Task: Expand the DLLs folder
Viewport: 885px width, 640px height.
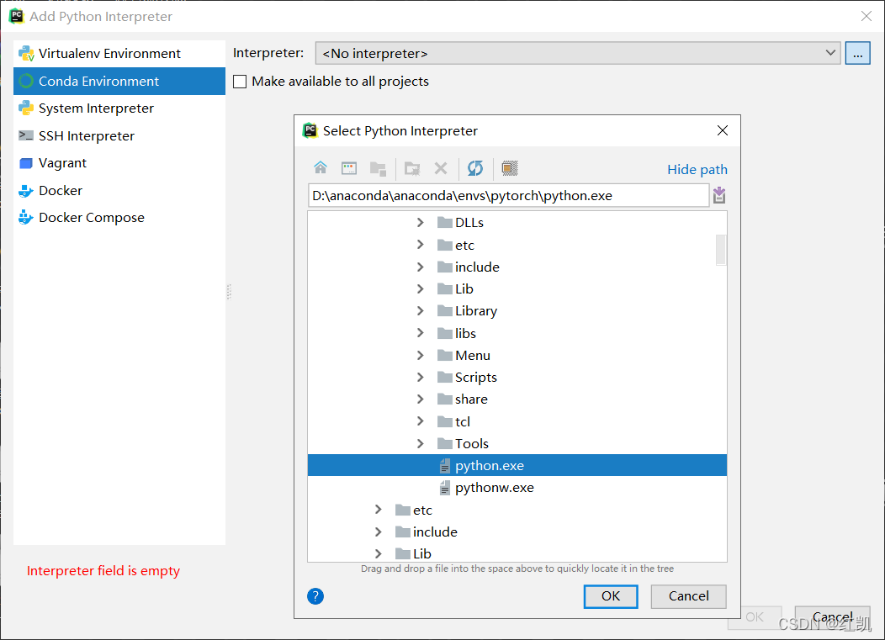Action: 421,222
